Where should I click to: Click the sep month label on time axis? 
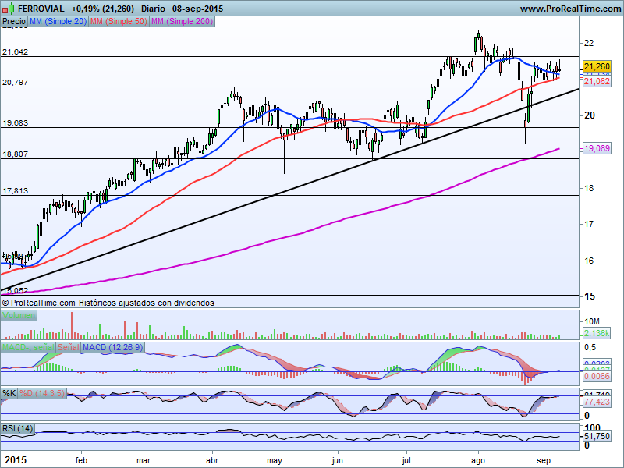tap(544, 461)
